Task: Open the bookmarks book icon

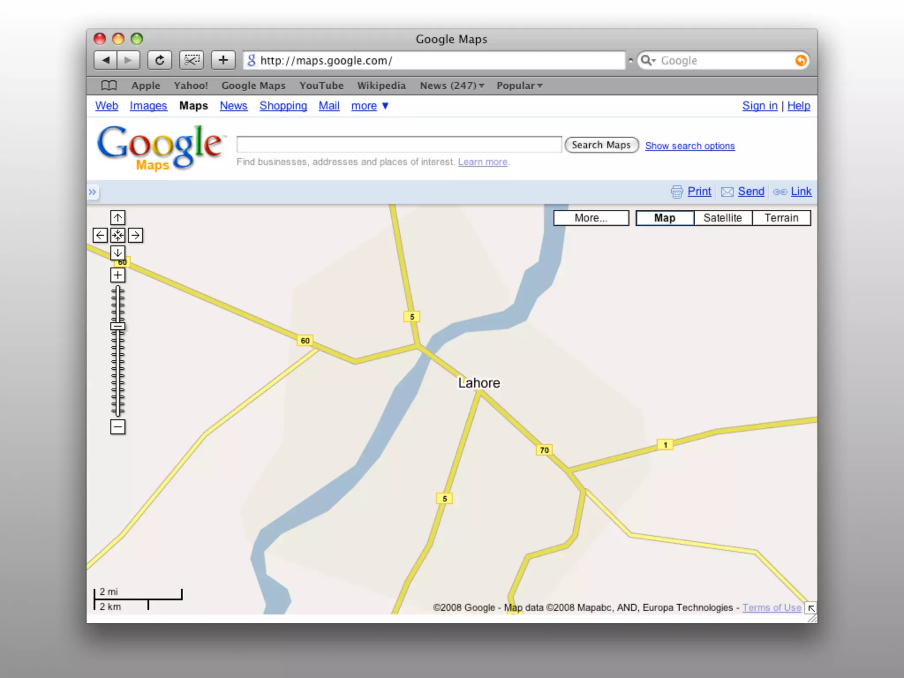Action: click(109, 86)
